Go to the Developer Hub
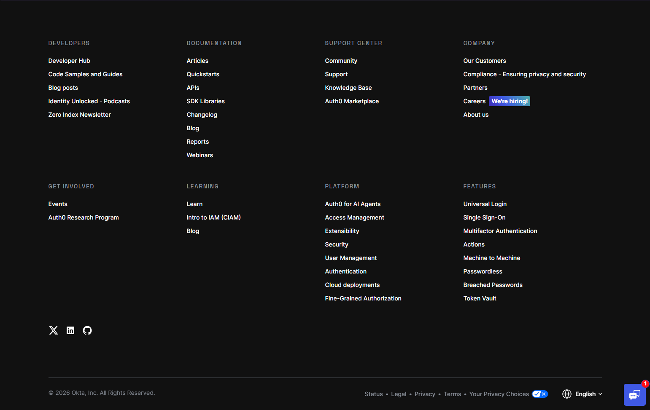The width and height of the screenshot is (650, 410). coord(69,61)
